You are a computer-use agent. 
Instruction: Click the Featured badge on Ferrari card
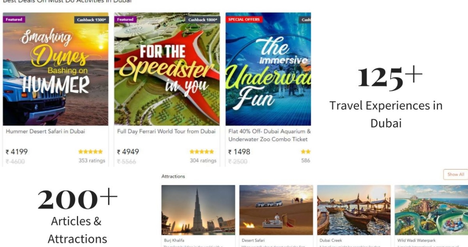(x=125, y=20)
